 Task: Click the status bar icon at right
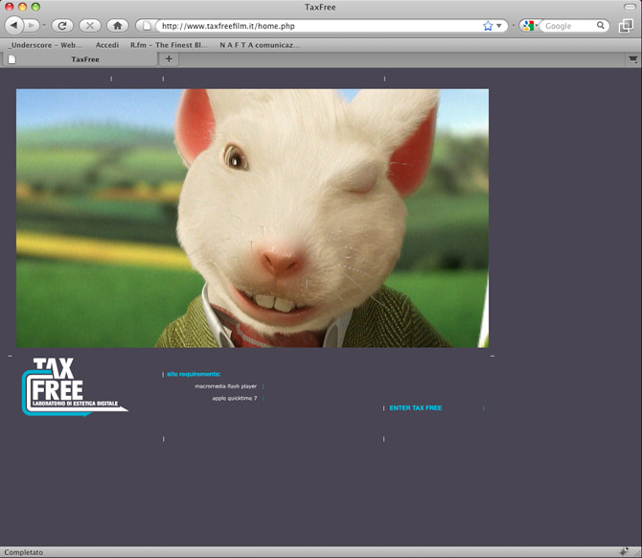click(625, 551)
